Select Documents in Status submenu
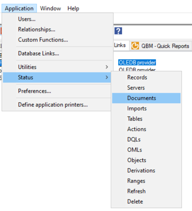192x211 pixels. click(x=141, y=98)
